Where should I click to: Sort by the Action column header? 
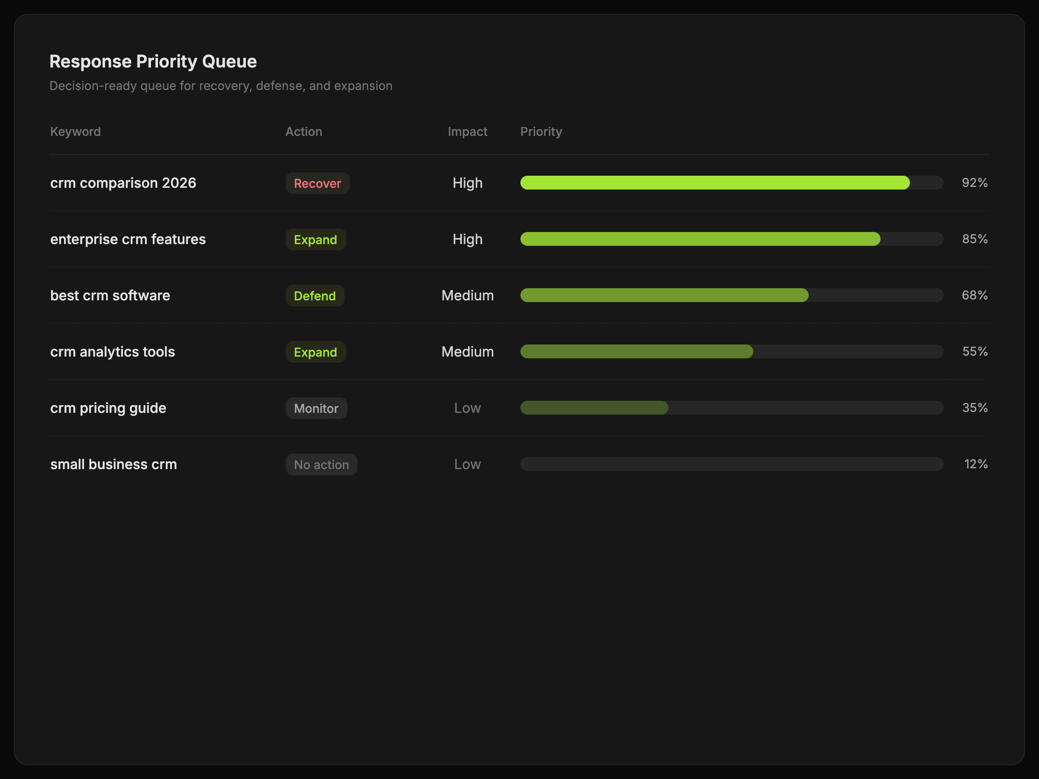303,132
